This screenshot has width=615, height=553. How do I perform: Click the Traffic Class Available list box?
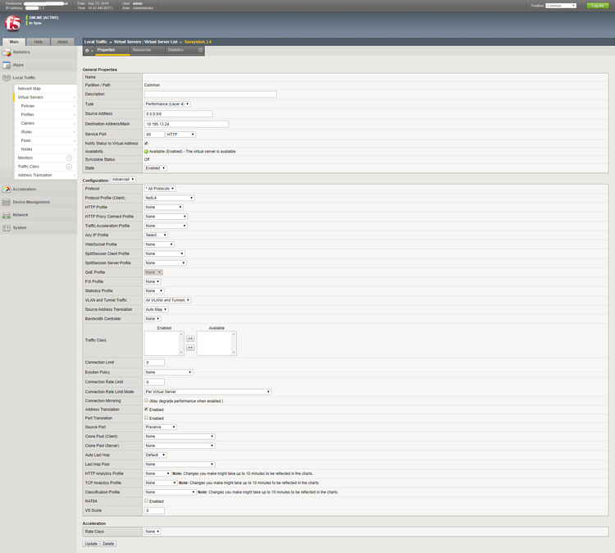(x=216, y=344)
